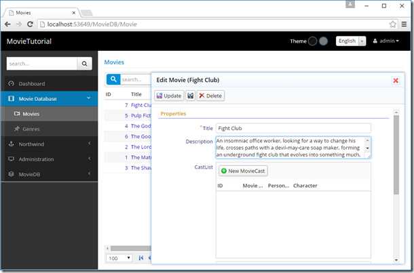Open the English language dropdown
This screenshot has width=414, height=273.
point(351,41)
